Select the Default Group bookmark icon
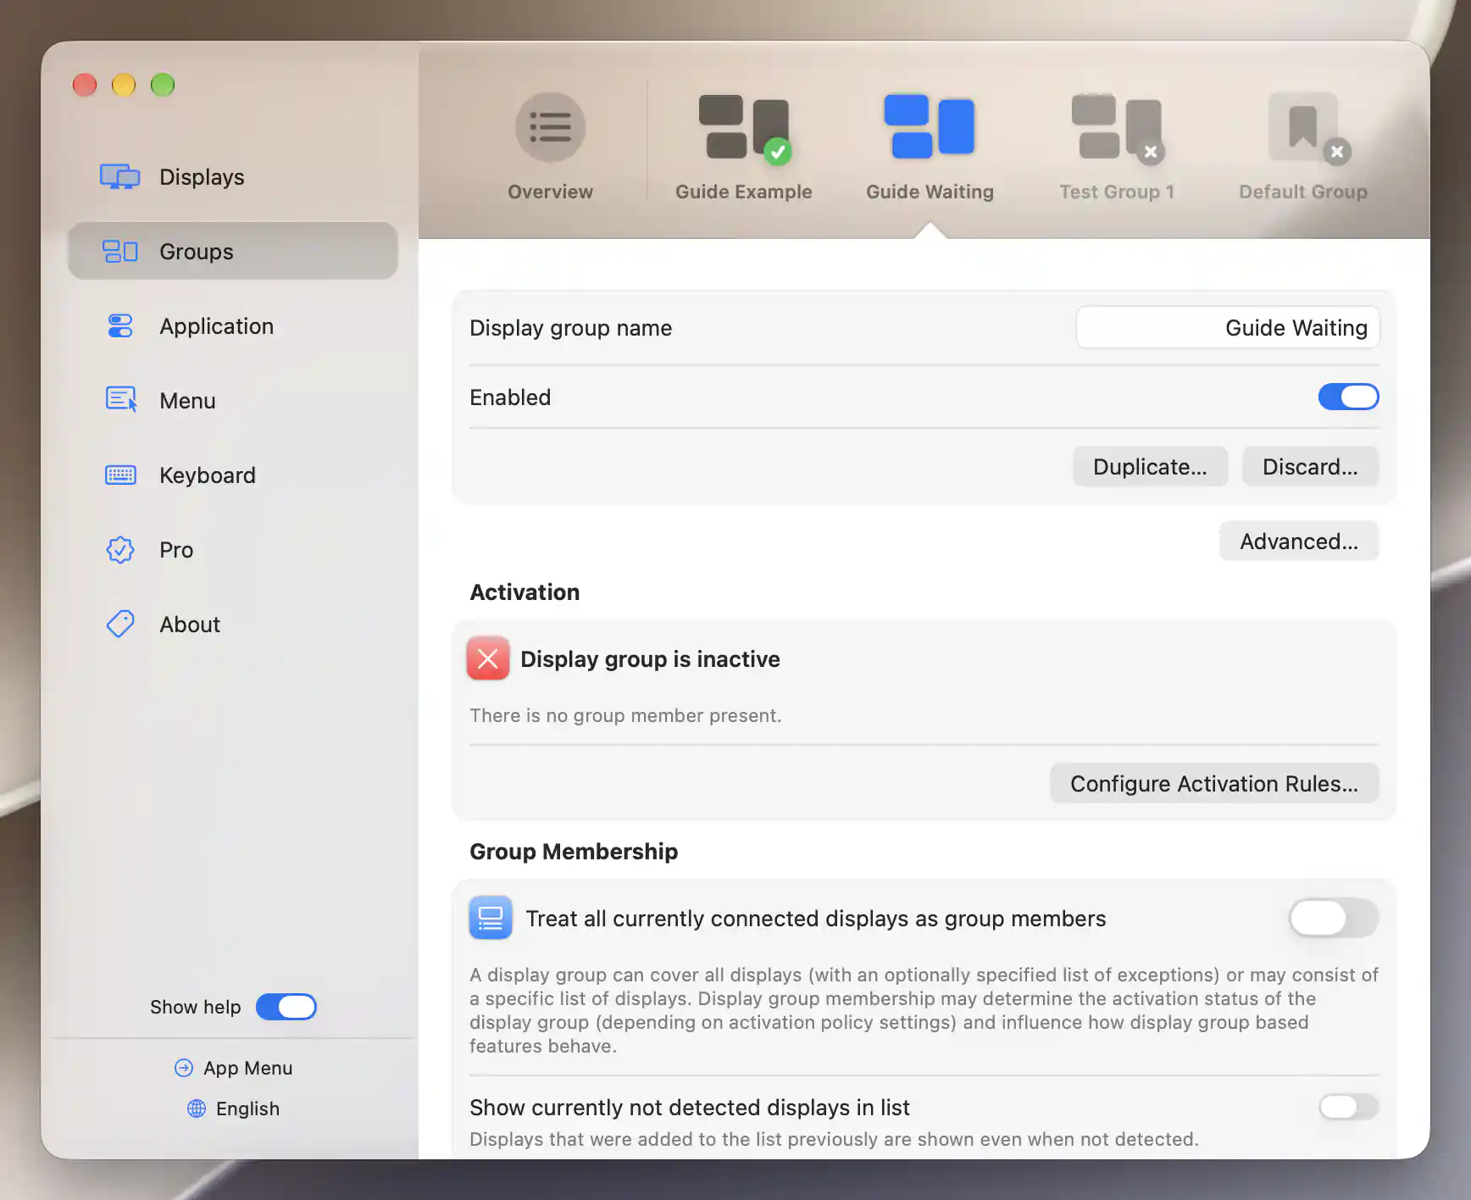The width and height of the screenshot is (1471, 1200). [1308, 128]
